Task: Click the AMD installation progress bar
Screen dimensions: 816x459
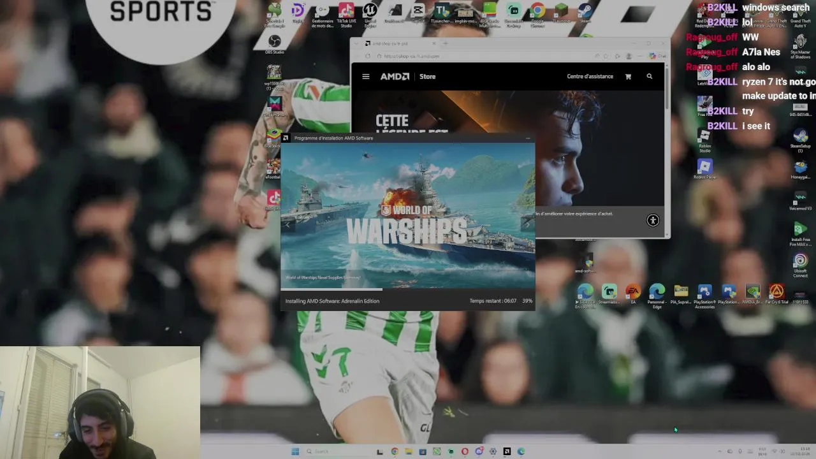Action: tap(408, 289)
